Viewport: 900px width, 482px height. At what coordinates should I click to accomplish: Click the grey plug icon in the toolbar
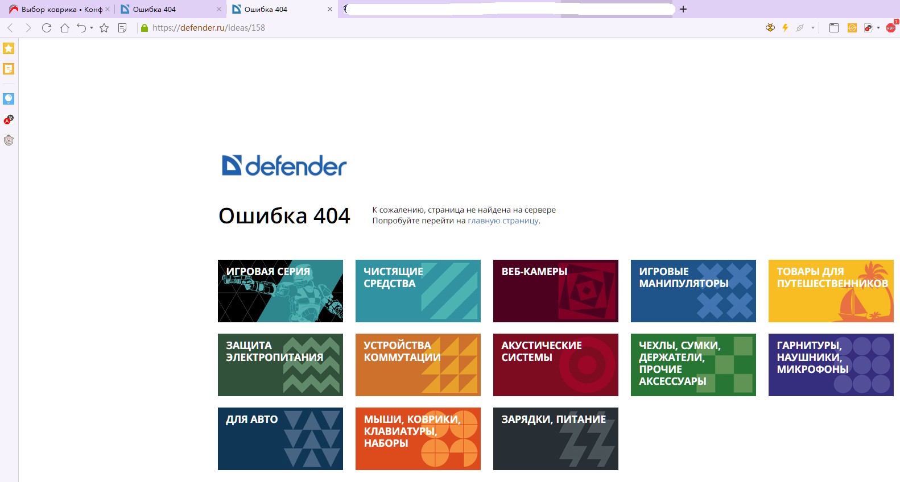pyautogui.click(x=800, y=27)
